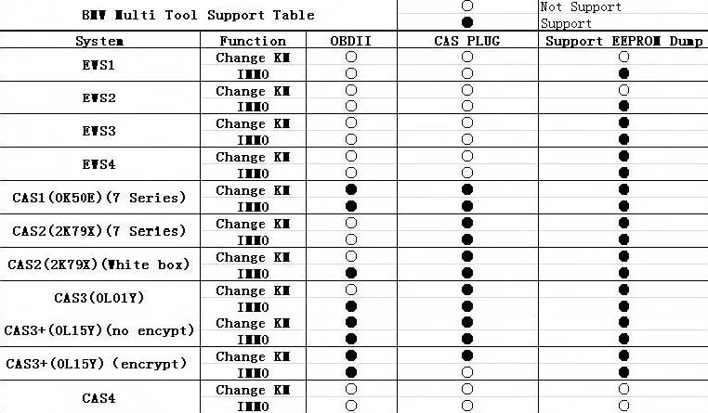Click the System column header
This screenshot has width=708, height=413.
click(x=99, y=41)
